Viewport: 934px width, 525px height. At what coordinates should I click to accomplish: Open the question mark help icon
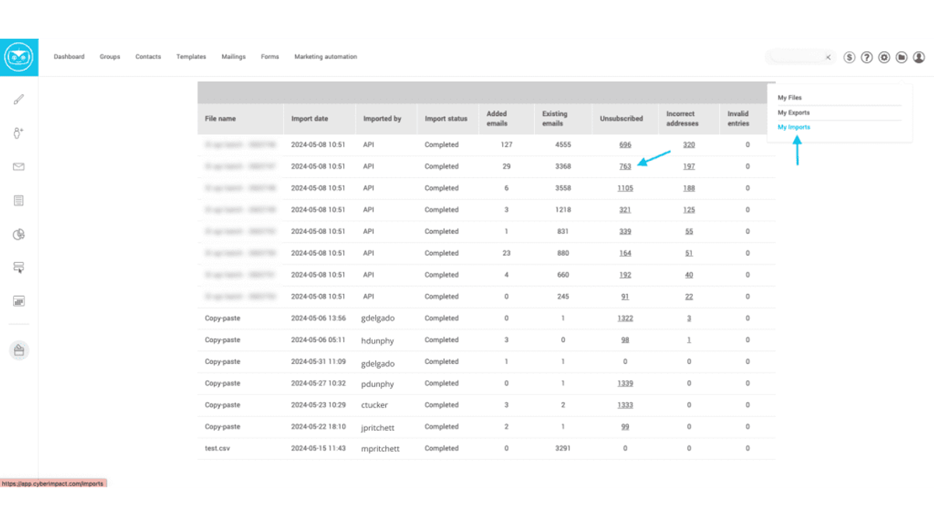click(866, 58)
